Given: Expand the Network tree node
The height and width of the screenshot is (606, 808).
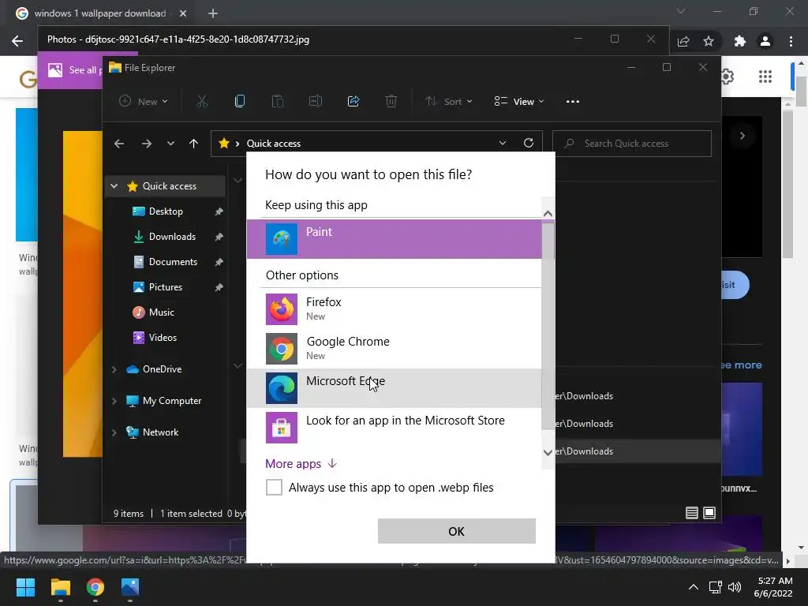Looking at the screenshot, I should coord(114,432).
